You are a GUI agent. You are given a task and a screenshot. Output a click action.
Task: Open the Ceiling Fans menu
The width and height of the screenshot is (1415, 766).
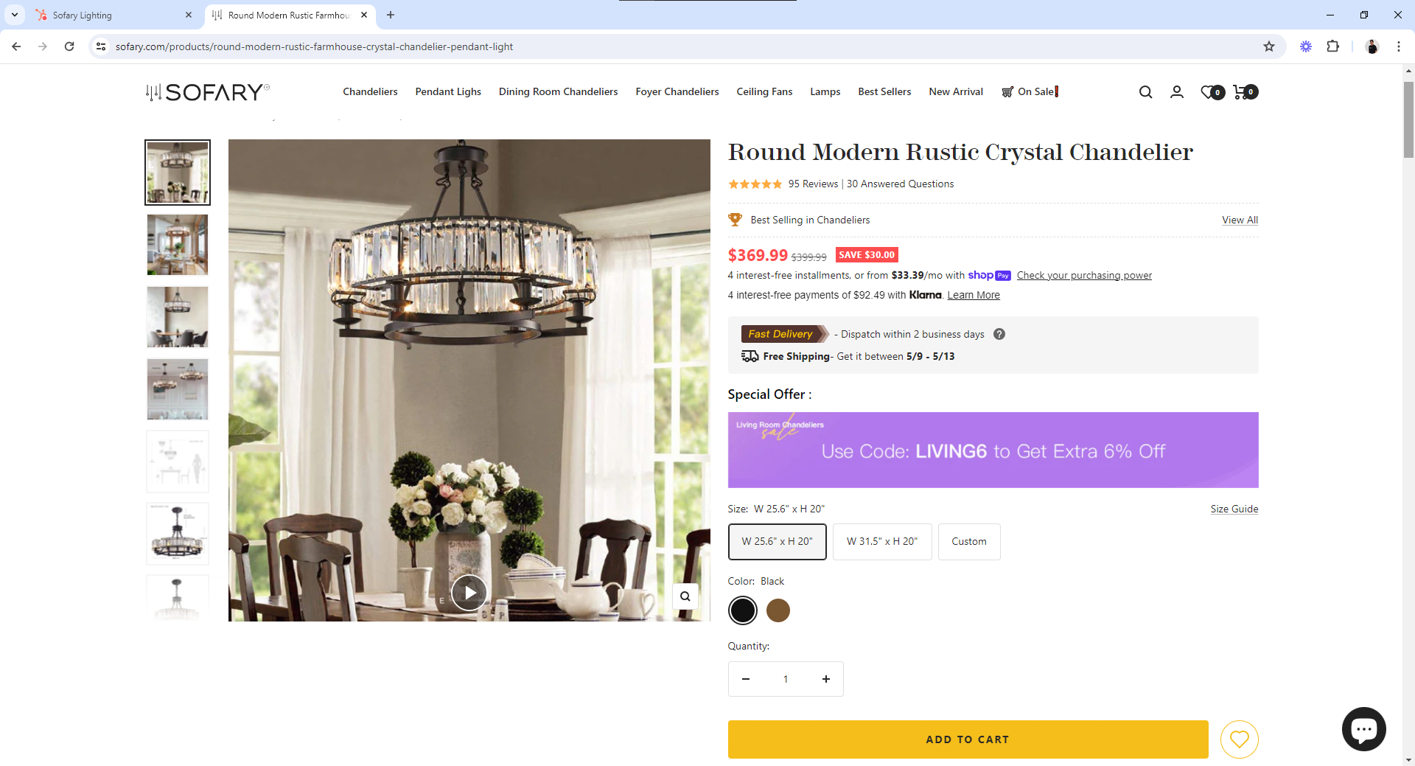764,91
